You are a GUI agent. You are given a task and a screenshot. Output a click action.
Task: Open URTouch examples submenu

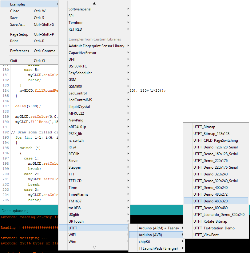coord(94,221)
